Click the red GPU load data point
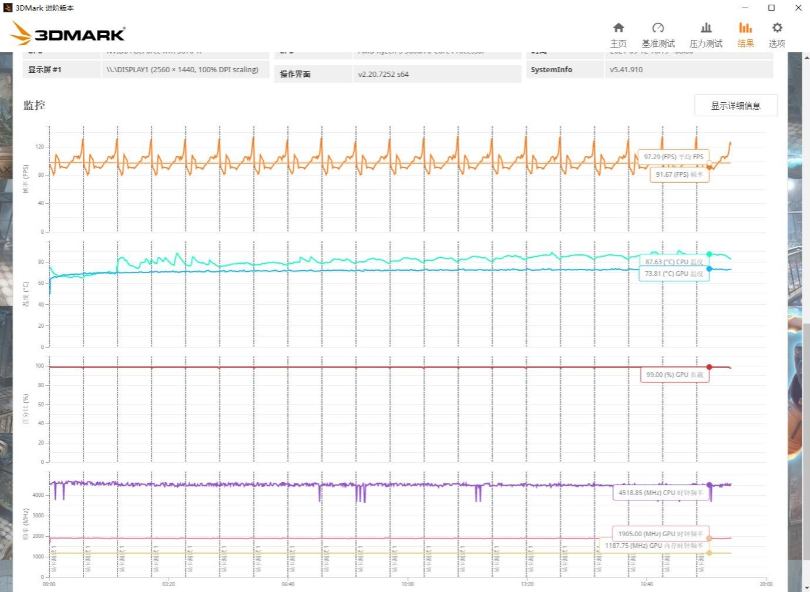 709,367
